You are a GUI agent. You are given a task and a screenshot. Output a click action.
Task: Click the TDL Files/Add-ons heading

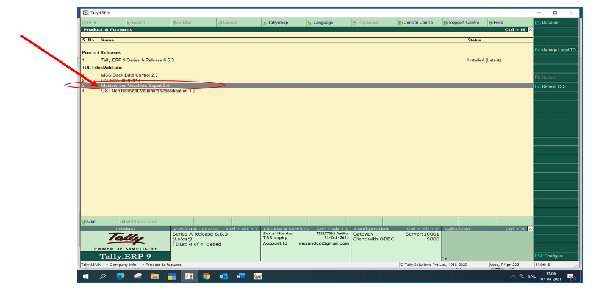coord(102,68)
